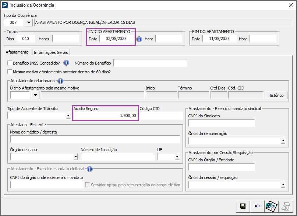Enable Benefício INSS Concedido checkbox
The width and height of the screenshot is (297, 216).
click(x=10, y=63)
